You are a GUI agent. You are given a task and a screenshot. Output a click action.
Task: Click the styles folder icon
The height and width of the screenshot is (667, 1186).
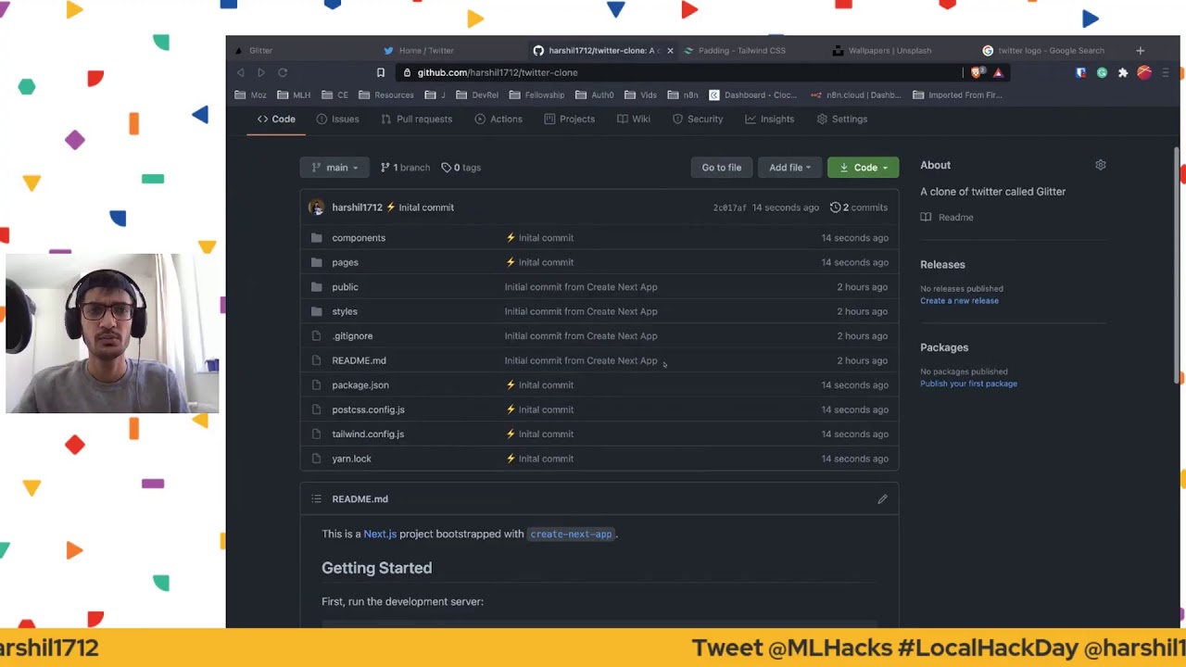316,311
